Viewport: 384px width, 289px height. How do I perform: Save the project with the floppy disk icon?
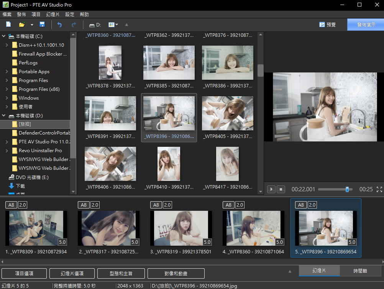tap(42, 25)
